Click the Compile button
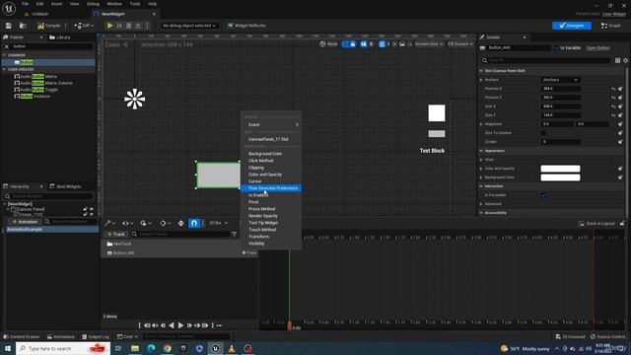631x355 pixels. point(49,26)
